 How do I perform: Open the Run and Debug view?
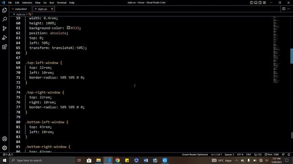pos(5,37)
